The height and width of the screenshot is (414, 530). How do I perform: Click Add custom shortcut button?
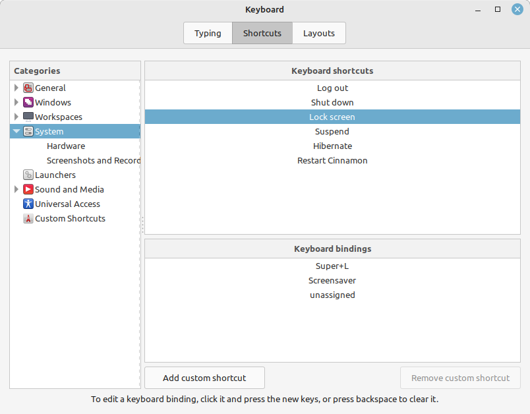(204, 378)
